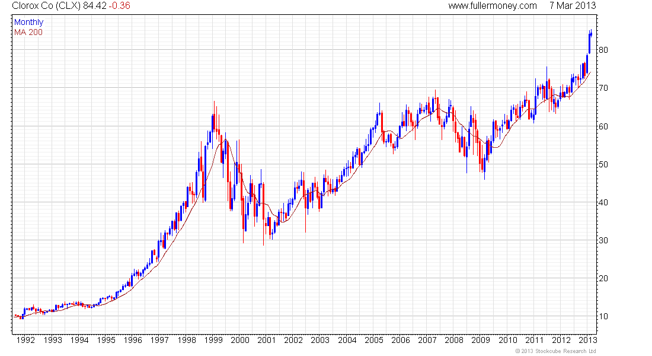Click the 2012 year label
Screen dimensions: 652x356
(x=561, y=340)
